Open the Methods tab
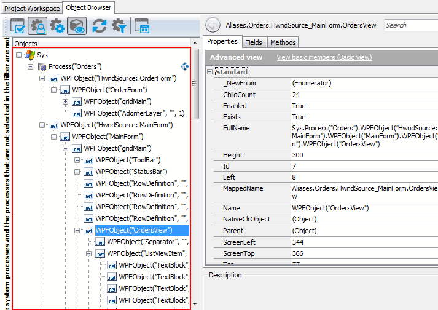Screen dimensions: 438x310 pos(283,42)
